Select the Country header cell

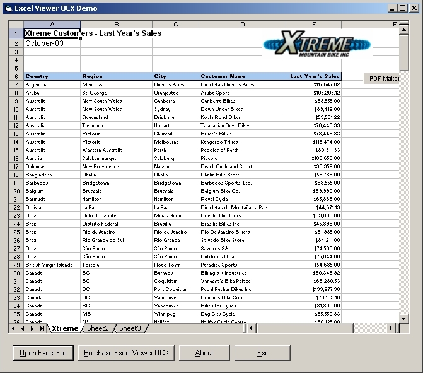click(x=52, y=76)
